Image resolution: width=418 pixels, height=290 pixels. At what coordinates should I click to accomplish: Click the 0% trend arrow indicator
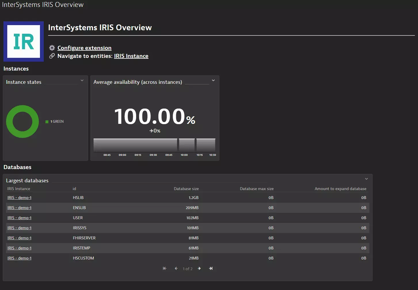155,130
